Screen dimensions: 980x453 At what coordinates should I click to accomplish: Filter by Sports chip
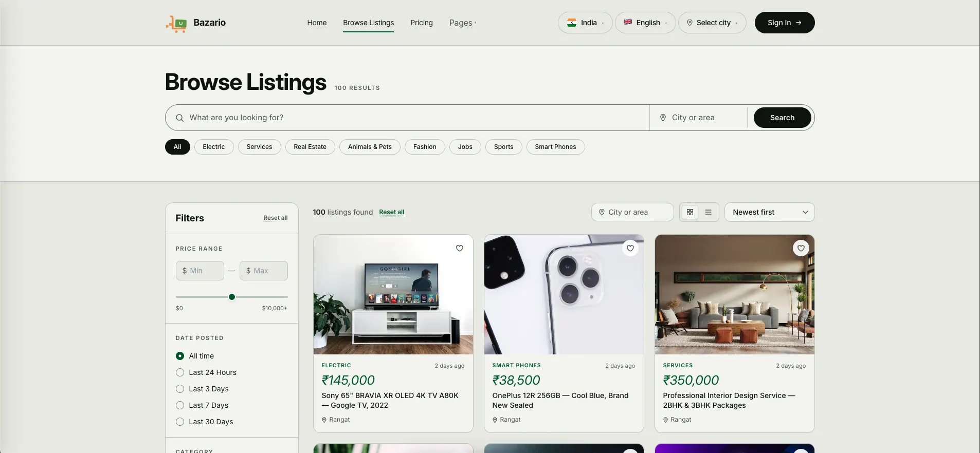coord(504,147)
